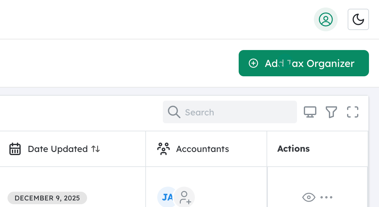The width and height of the screenshot is (379, 207).
Task: Open the table filter funnel icon
Action: (x=331, y=112)
